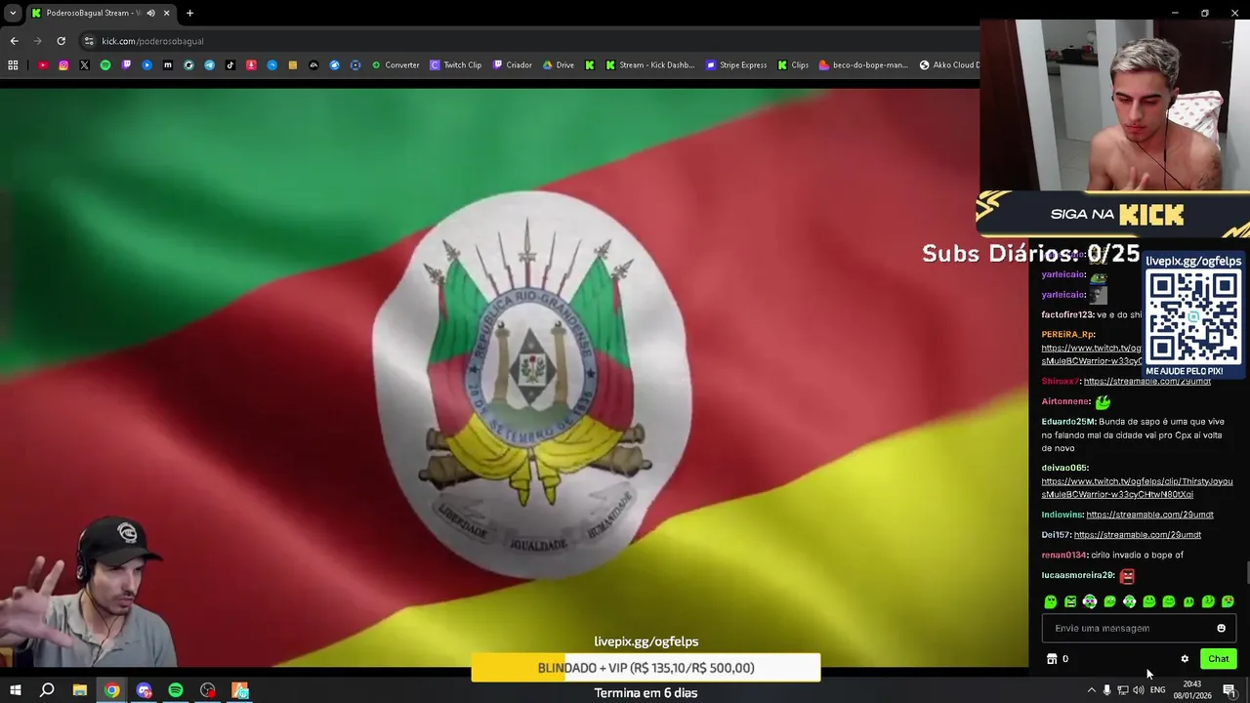1250x703 pixels.
Task: Open the Clips bookmark
Action: click(793, 65)
